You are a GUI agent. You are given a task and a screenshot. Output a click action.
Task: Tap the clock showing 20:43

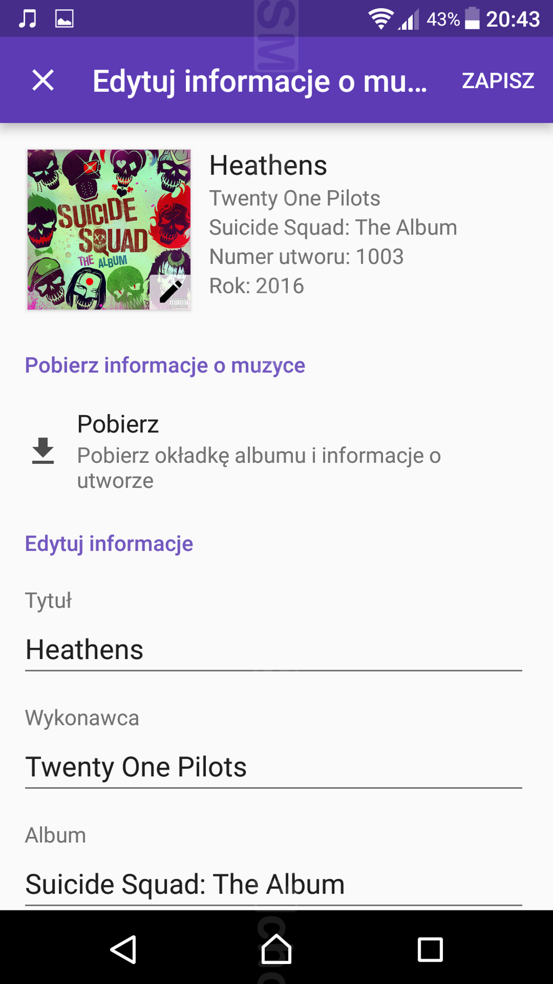[512, 19]
